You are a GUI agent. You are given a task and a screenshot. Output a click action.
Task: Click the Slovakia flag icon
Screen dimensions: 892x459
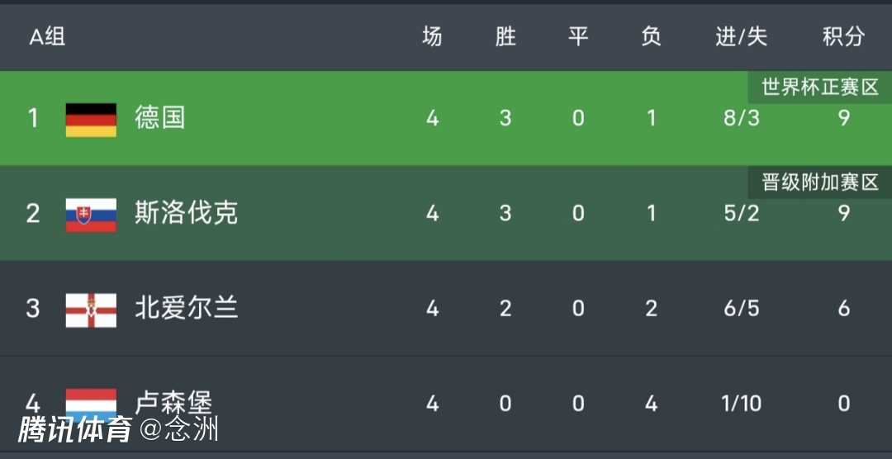point(91,215)
